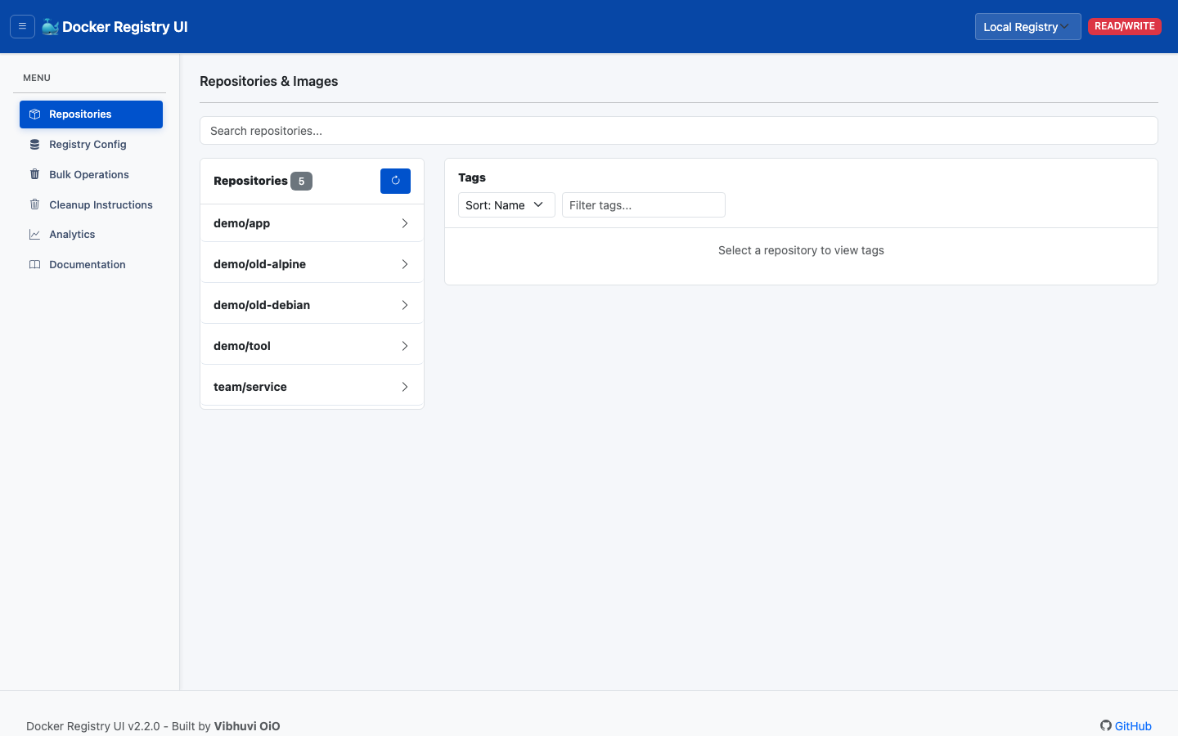1178x736 pixels.
Task: Select the demo/old-alpine repository name
Action: tap(259, 264)
